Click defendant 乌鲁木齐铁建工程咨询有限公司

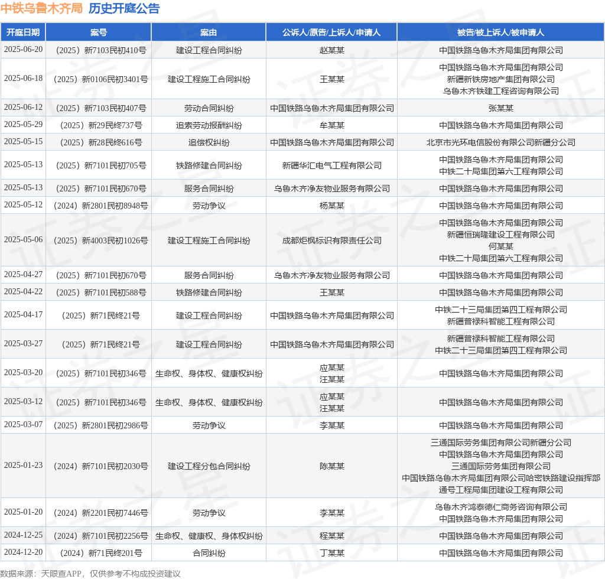(x=500, y=91)
